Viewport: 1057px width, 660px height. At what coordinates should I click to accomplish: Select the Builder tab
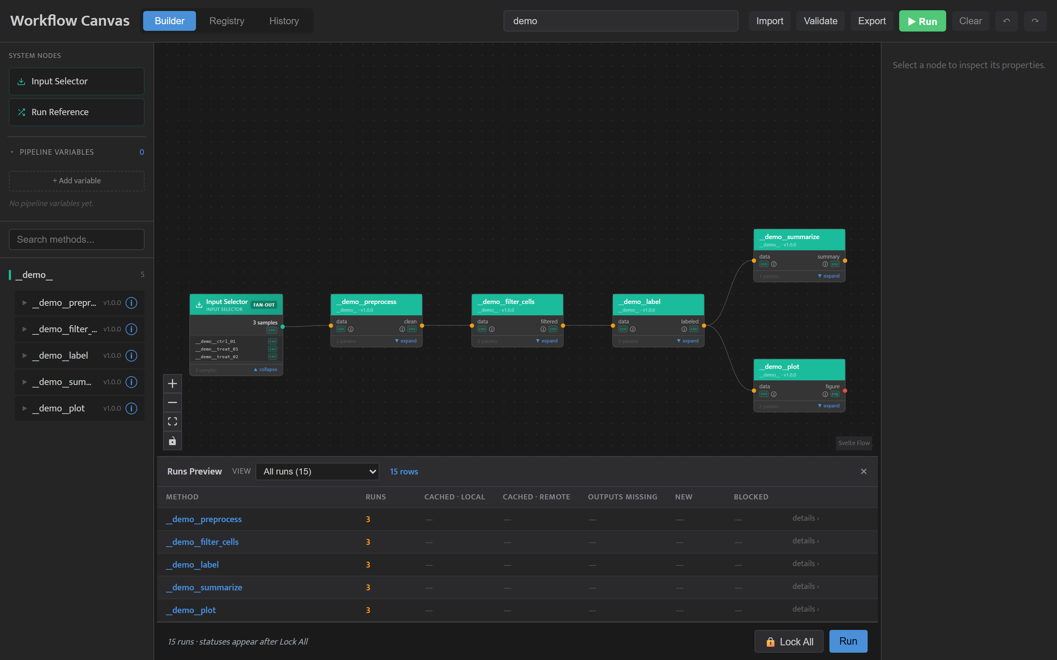(x=170, y=21)
